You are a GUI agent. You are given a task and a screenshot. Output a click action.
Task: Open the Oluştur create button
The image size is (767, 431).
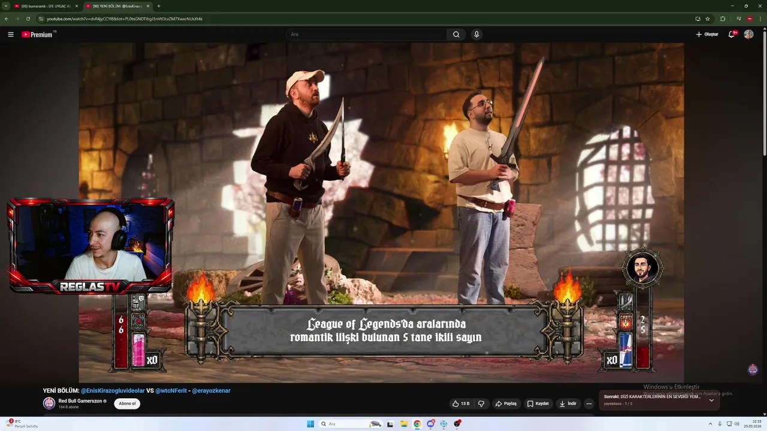(707, 34)
